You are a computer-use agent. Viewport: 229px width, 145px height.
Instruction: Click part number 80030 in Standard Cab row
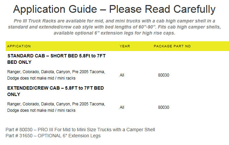(x=164, y=75)
